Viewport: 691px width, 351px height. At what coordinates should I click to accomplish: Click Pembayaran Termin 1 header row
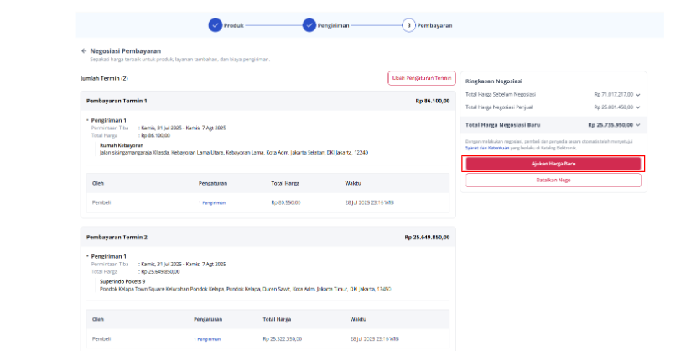(268, 101)
